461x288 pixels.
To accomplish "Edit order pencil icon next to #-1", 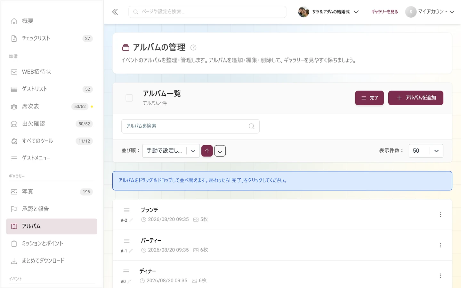I will pyautogui.click(x=131, y=251).
